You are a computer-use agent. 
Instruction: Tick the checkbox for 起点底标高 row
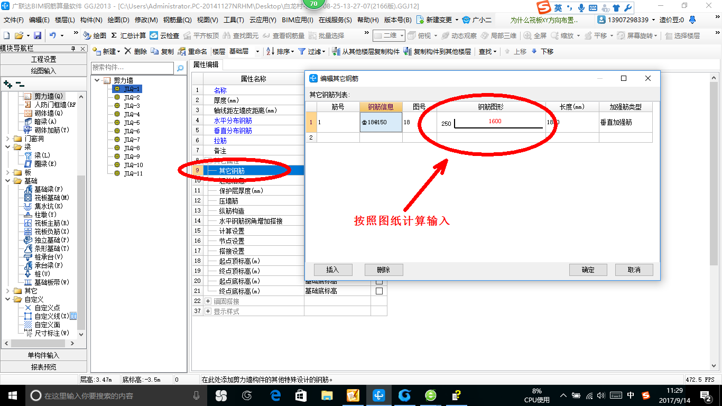(379, 281)
